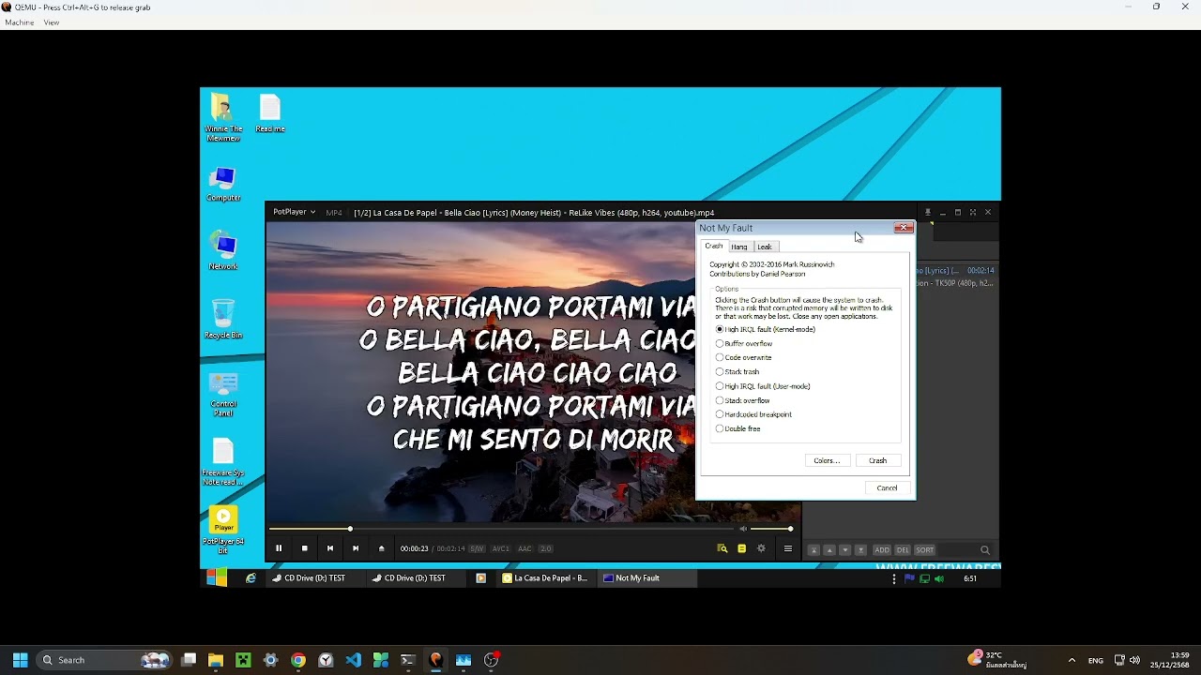The image size is (1201, 675).
Task: Click the Colors... button
Action: click(827, 460)
